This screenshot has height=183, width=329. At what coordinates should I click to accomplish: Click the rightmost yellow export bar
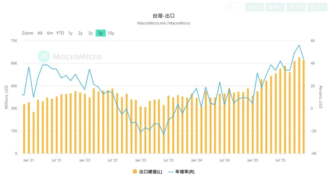coord(304,107)
